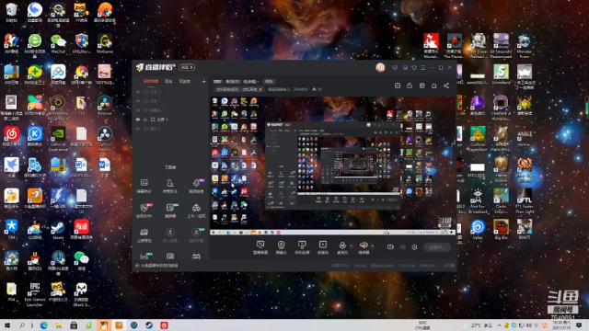
Task: Mute the speaker volume icon
Action: tap(364, 245)
